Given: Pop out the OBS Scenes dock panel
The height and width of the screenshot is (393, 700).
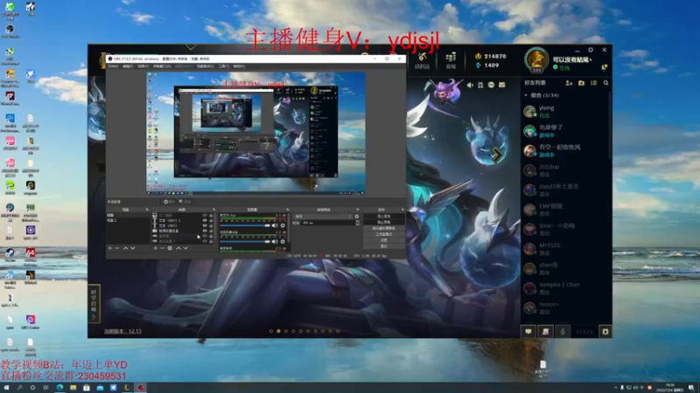Looking at the screenshot, I should click(x=146, y=210).
